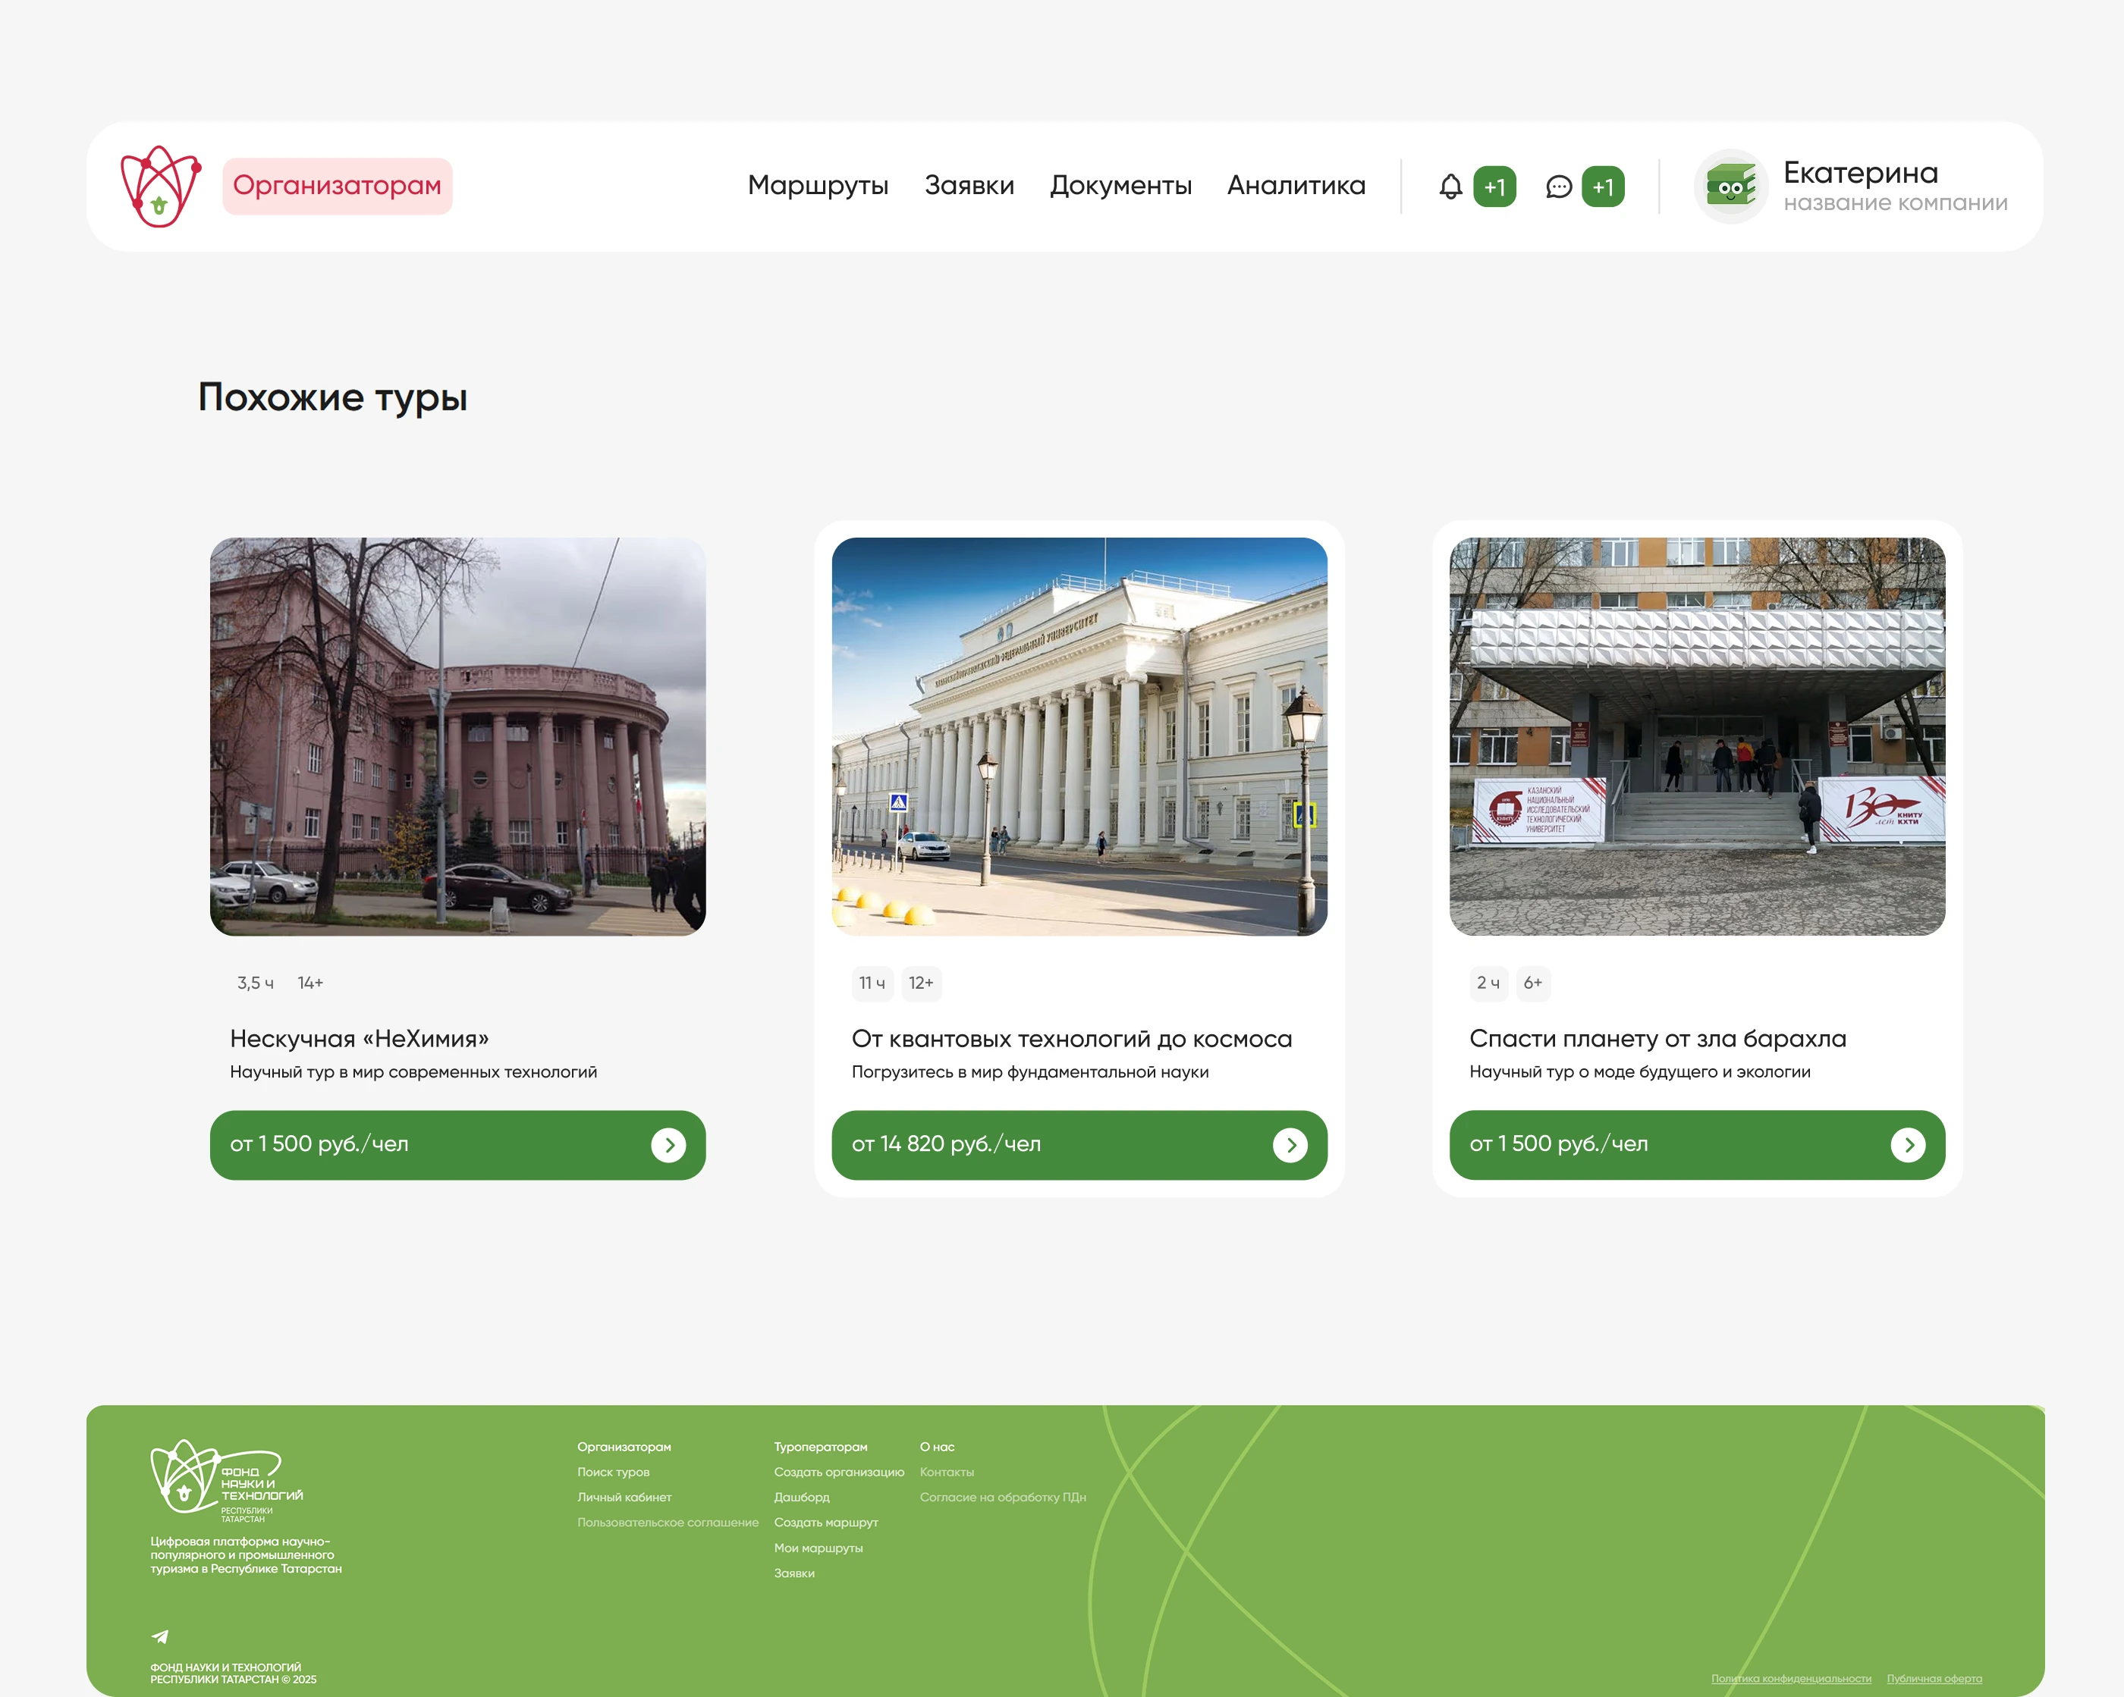Click the arrow on the quantum tour price button

coord(1292,1144)
